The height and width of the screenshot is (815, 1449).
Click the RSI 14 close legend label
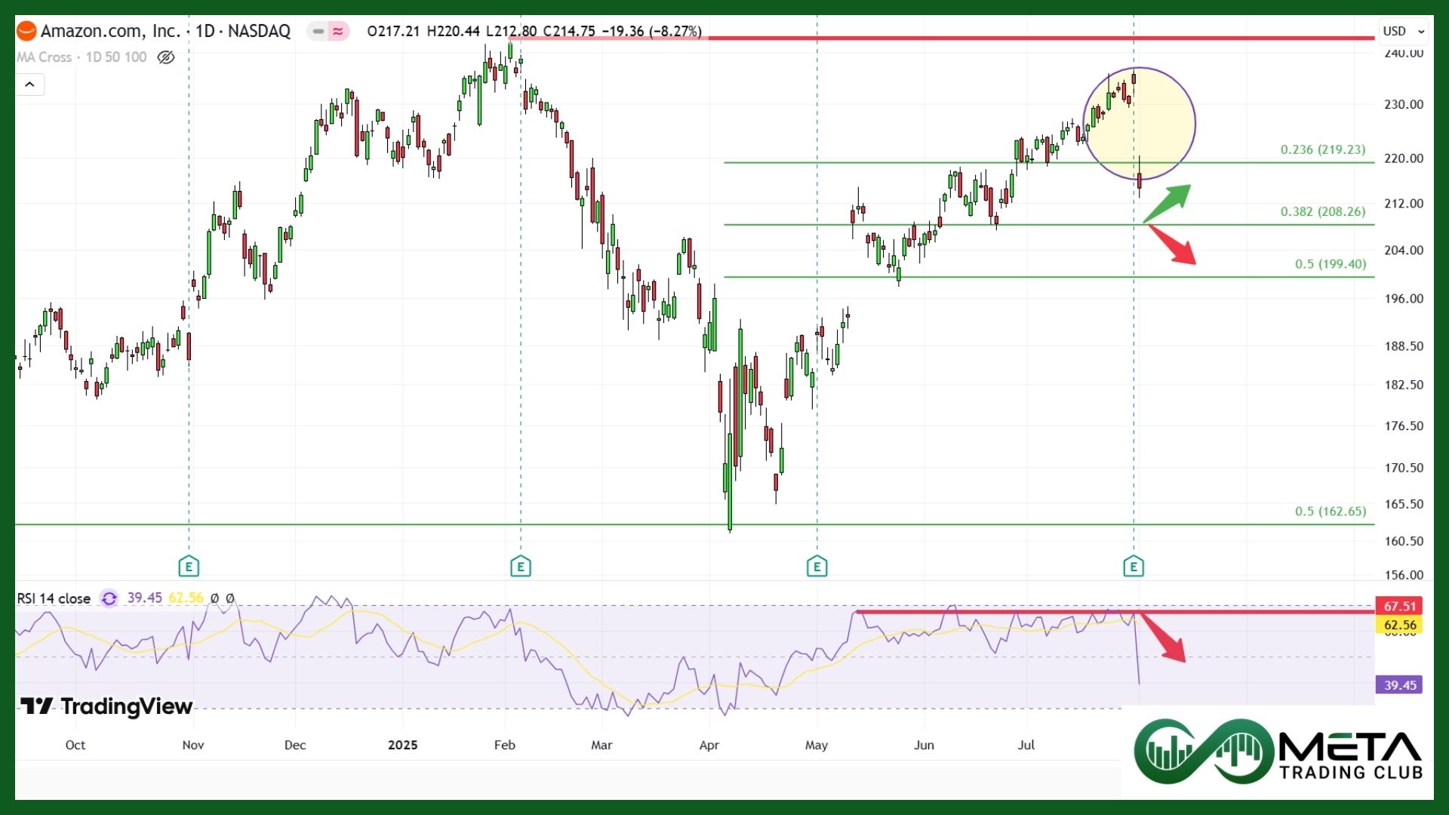click(54, 598)
